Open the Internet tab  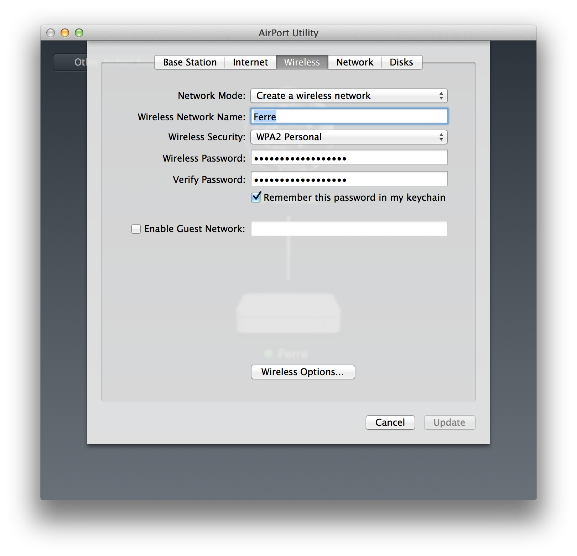tap(250, 62)
